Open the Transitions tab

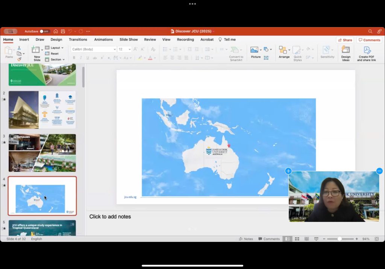[78, 40]
